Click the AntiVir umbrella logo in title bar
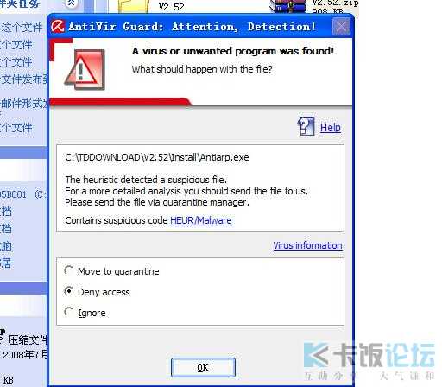 pos(58,27)
